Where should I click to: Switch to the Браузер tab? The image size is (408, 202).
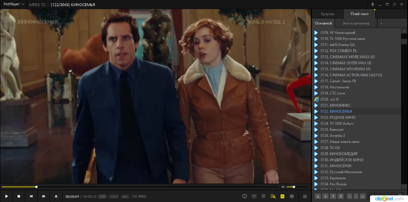click(x=327, y=14)
